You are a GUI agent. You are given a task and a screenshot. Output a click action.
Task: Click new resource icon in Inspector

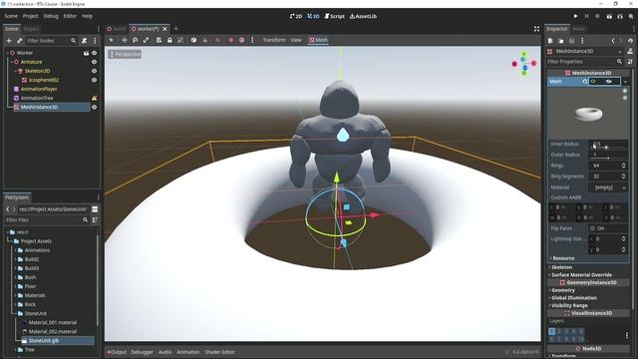[550, 41]
